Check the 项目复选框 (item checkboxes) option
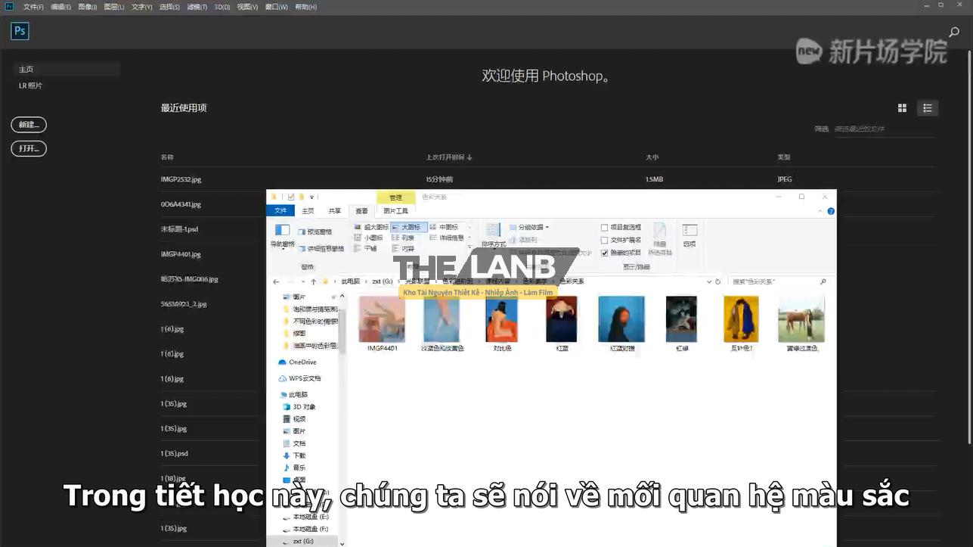Viewport: 973px width, 547px height. [604, 225]
